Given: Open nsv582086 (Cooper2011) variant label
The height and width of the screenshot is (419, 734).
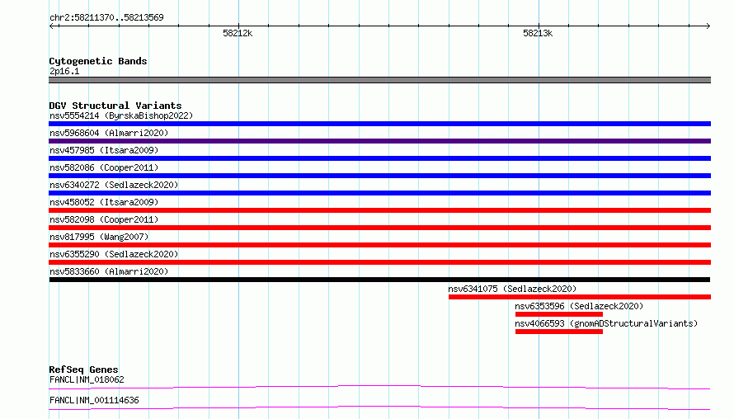Looking at the screenshot, I should click(104, 167).
